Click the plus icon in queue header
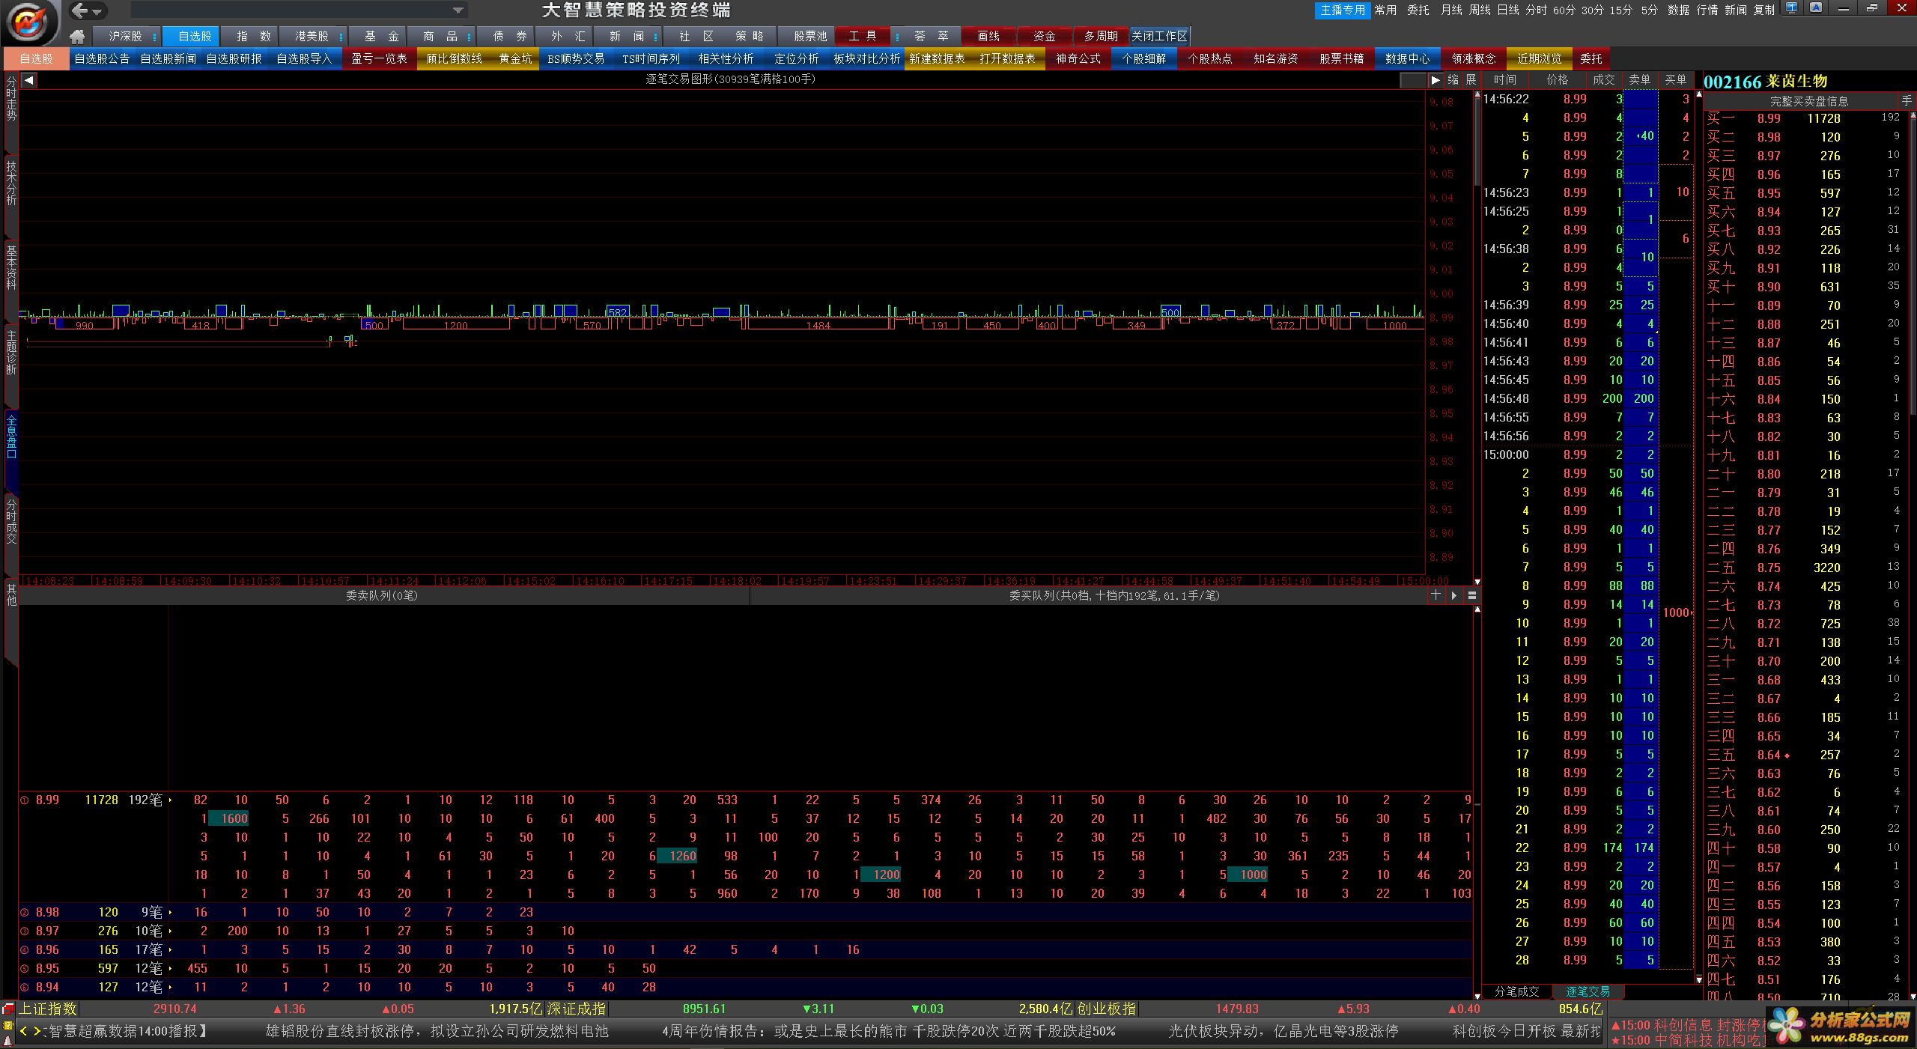1917x1049 pixels. [1436, 595]
